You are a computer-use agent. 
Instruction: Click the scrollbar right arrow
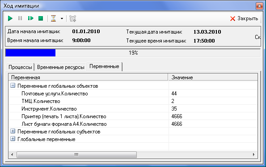(x=254, y=154)
